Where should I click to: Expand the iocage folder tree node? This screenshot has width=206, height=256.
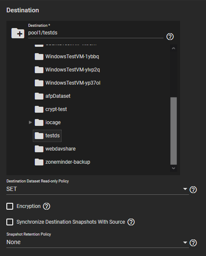tap(30, 122)
